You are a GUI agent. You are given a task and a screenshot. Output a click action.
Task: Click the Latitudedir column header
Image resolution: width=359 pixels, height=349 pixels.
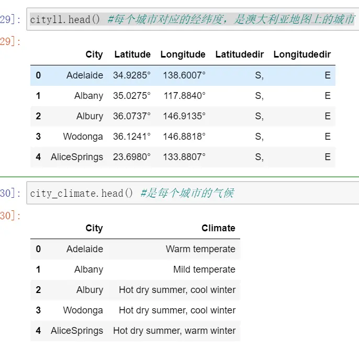pos(240,54)
